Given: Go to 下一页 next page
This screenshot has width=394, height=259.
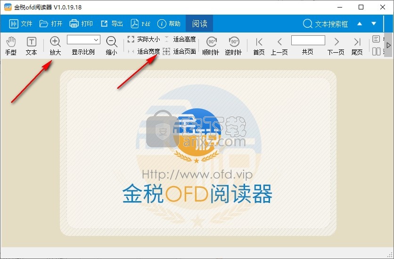Looking at the screenshot, I should point(336,46).
